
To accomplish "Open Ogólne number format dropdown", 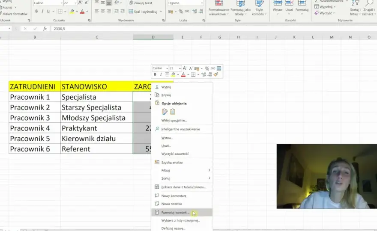I will (x=202, y=3).
